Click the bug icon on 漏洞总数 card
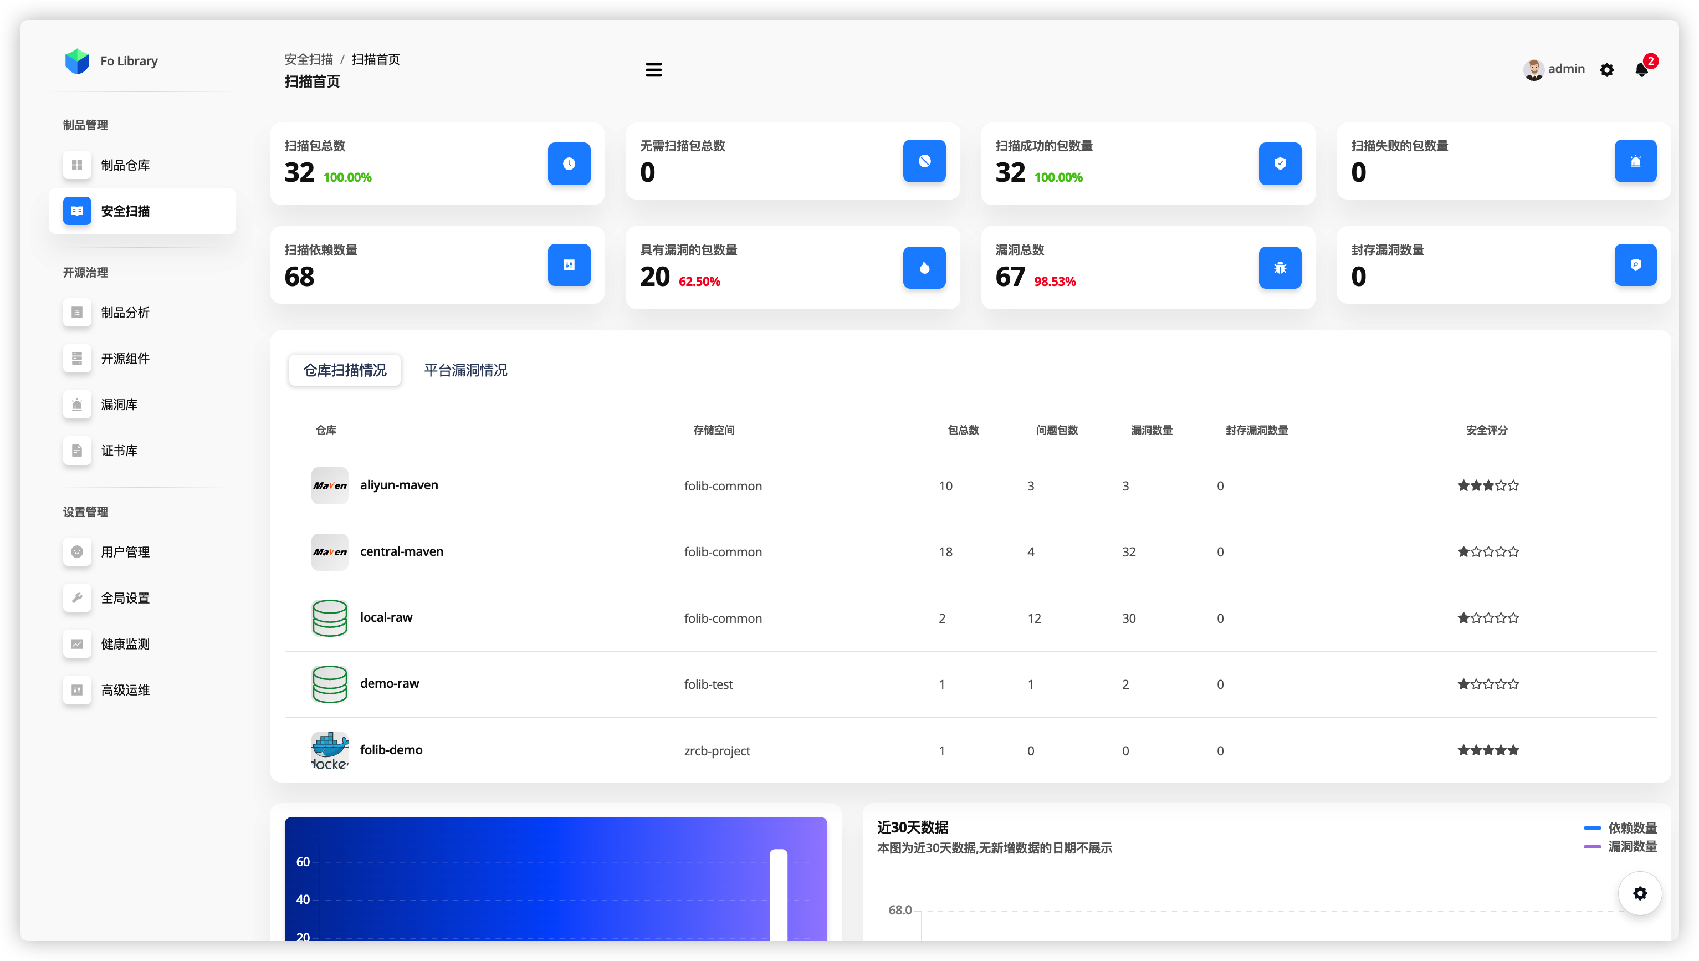The image size is (1699, 961). point(1280,267)
